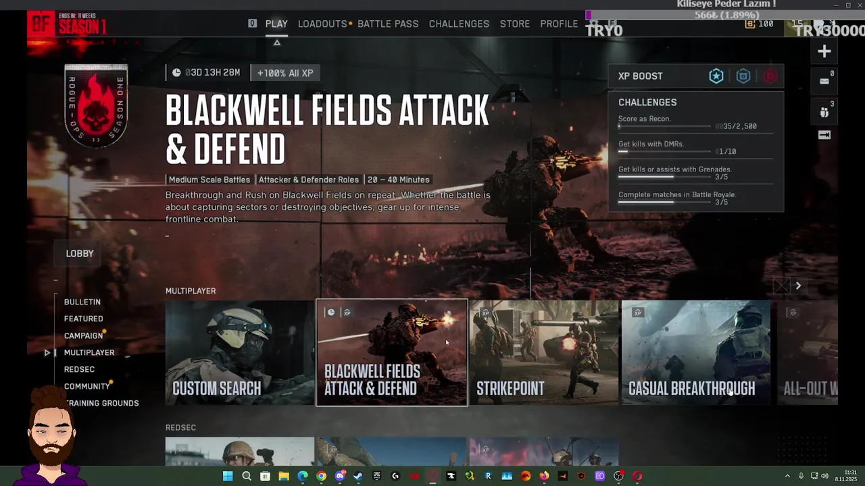Viewport: 865px width, 486px height.
Task: Show hidden system tray icons
Action: point(787,476)
